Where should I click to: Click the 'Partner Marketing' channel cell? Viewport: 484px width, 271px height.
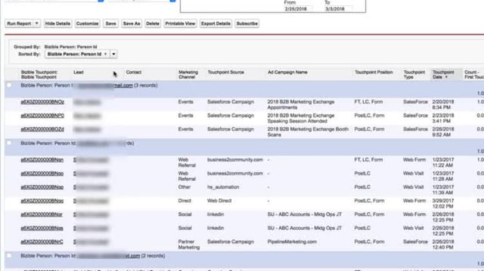[189, 244]
